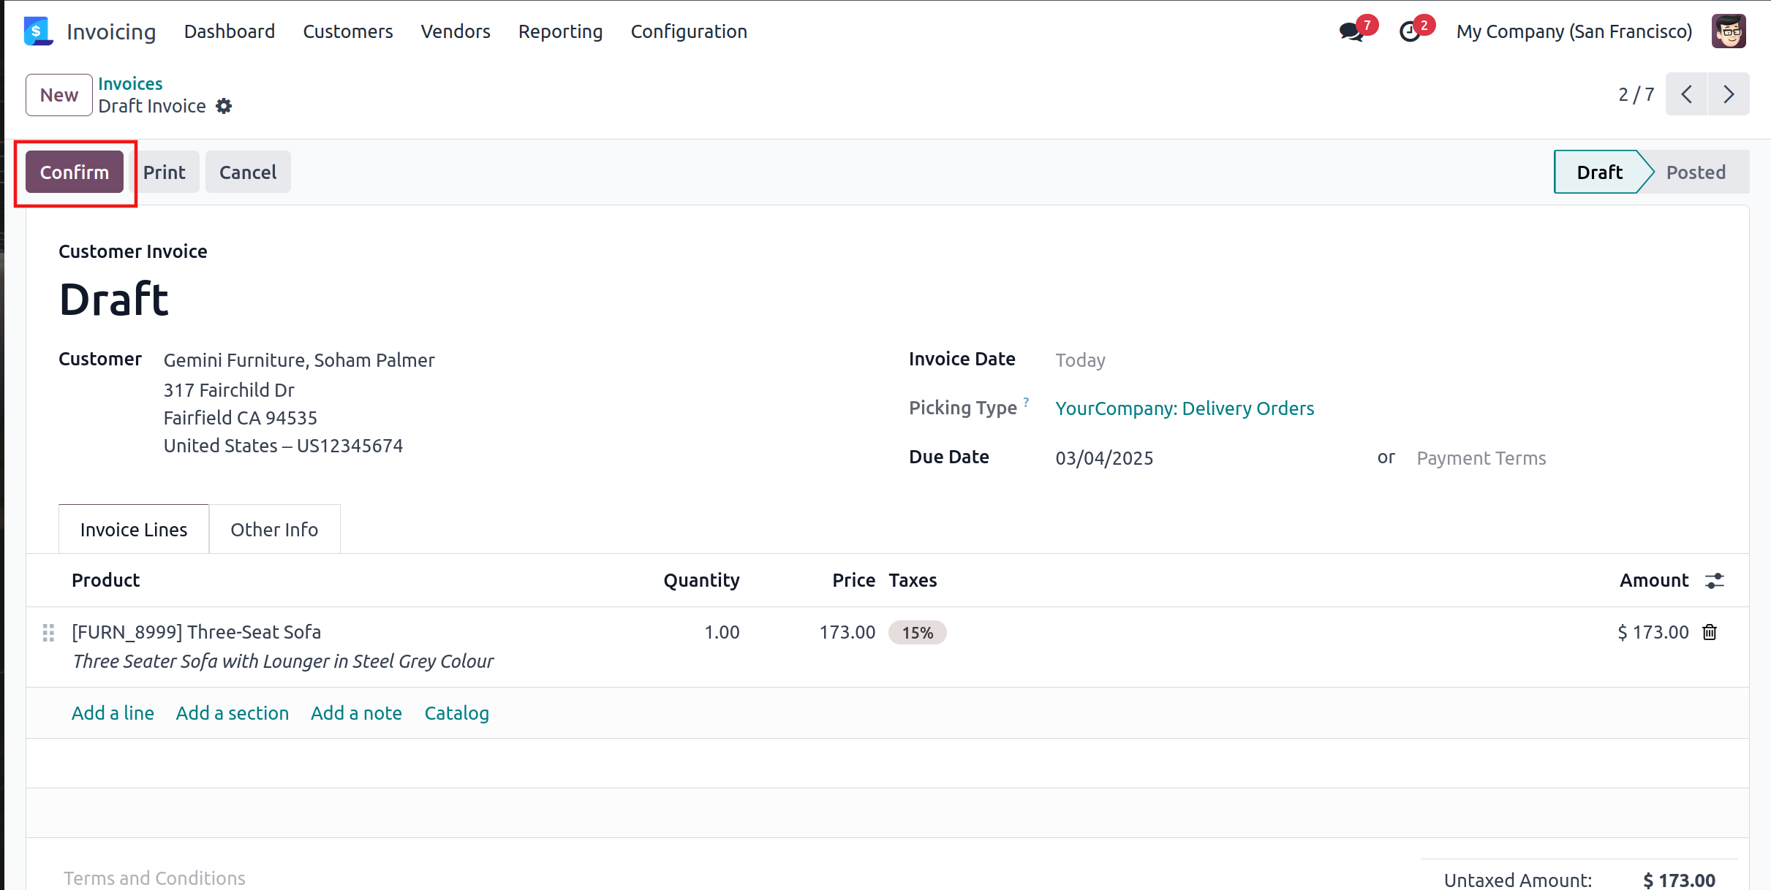Go to the next invoice record
The image size is (1771, 890).
[x=1729, y=94]
